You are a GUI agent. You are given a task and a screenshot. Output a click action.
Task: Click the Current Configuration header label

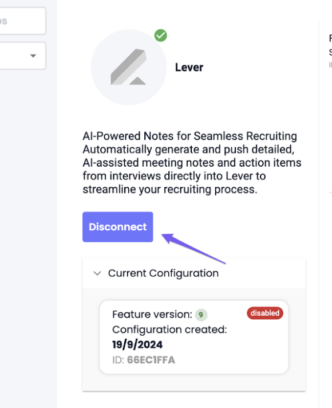coord(163,273)
